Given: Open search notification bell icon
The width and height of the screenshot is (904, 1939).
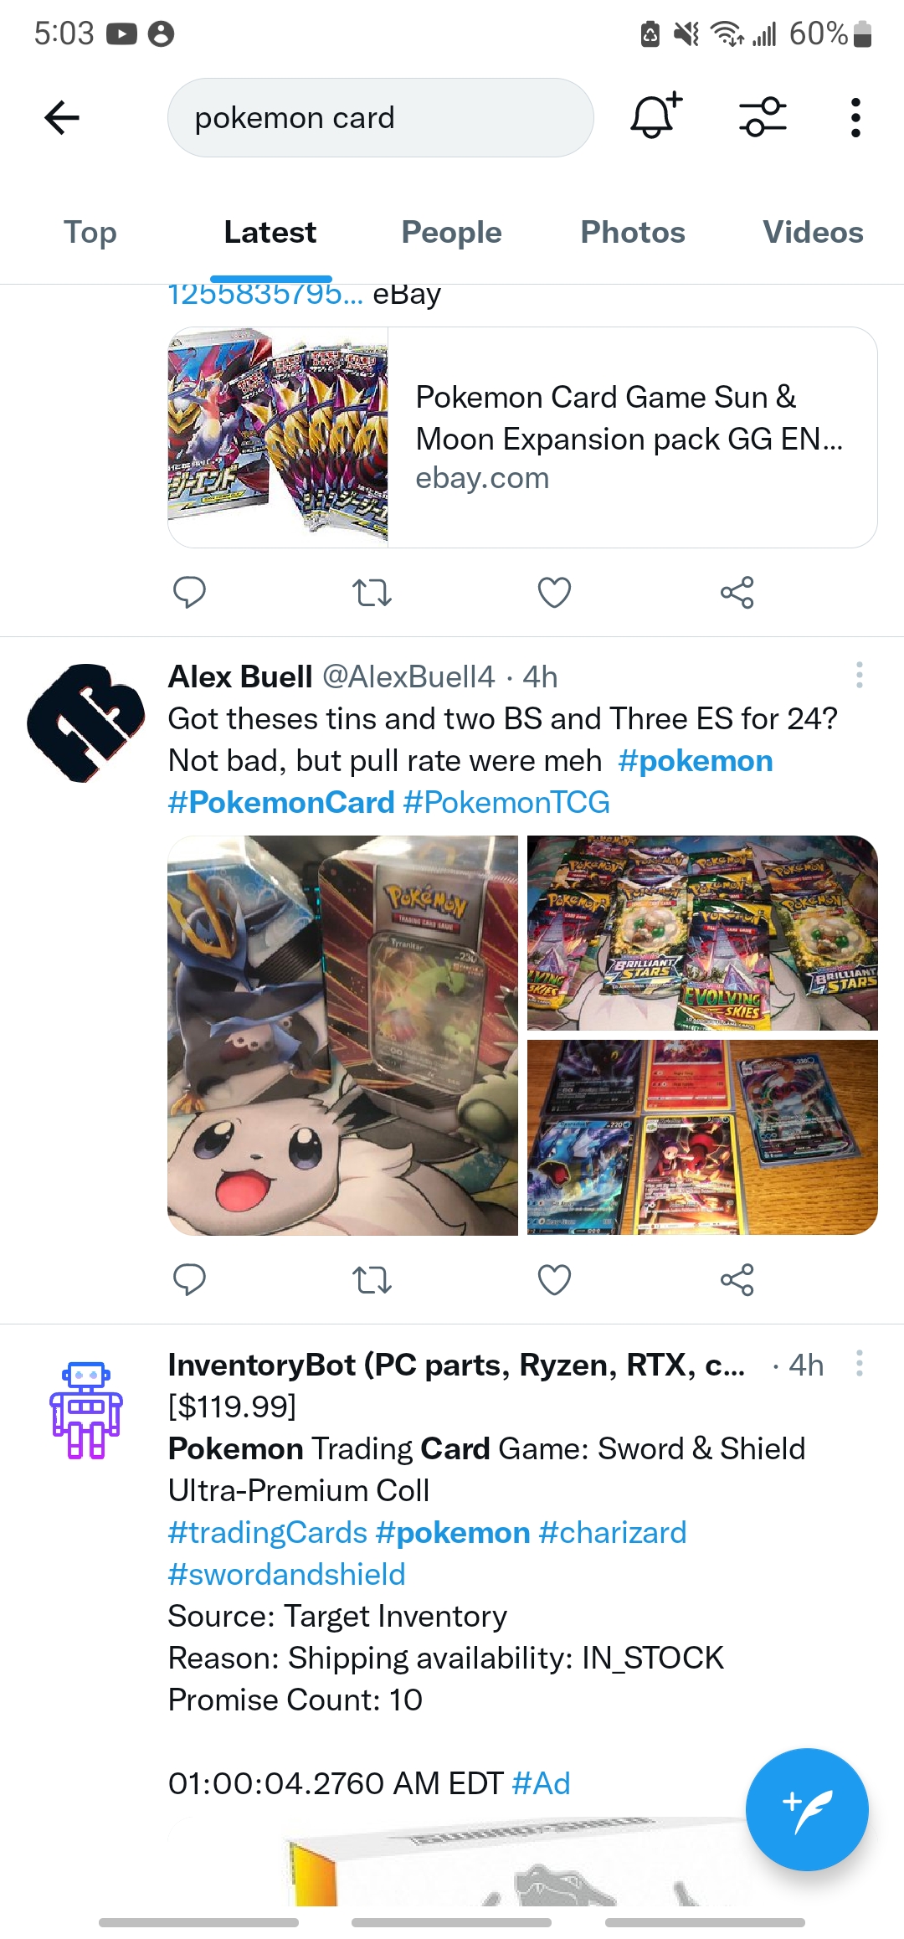Looking at the screenshot, I should tap(656, 116).
